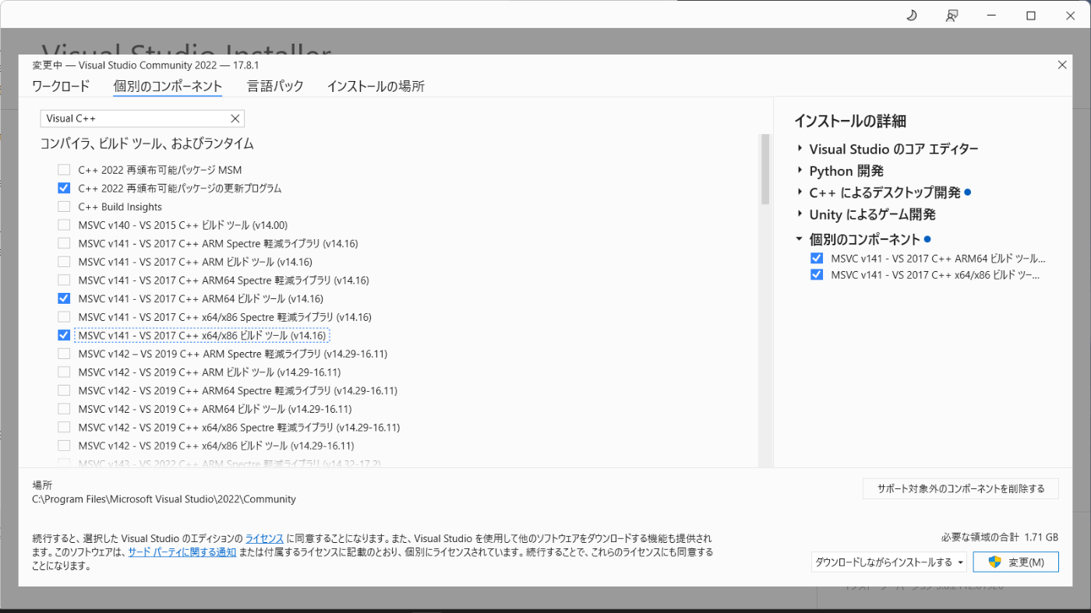Close the modifying dialog with X

[1062, 65]
